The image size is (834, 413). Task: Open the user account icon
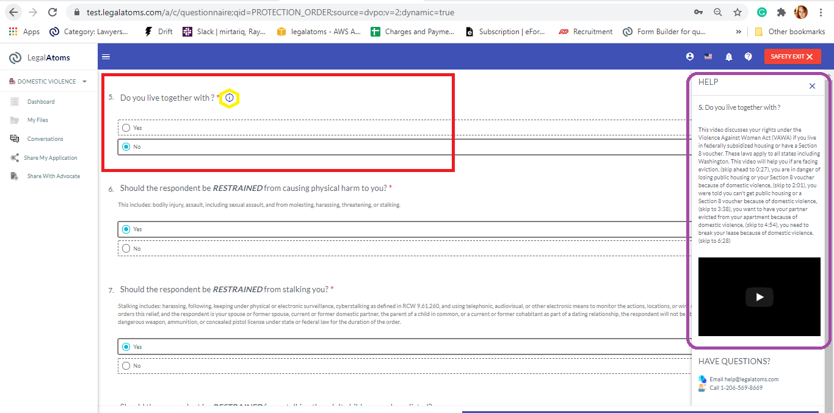click(x=690, y=57)
